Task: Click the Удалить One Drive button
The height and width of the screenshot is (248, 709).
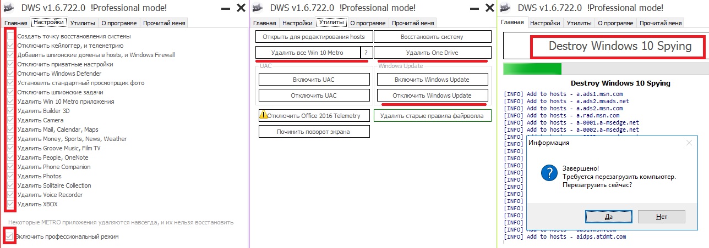Action: tap(433, 53)
